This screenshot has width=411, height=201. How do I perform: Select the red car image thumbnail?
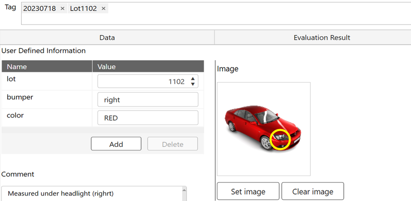[263, 129]
